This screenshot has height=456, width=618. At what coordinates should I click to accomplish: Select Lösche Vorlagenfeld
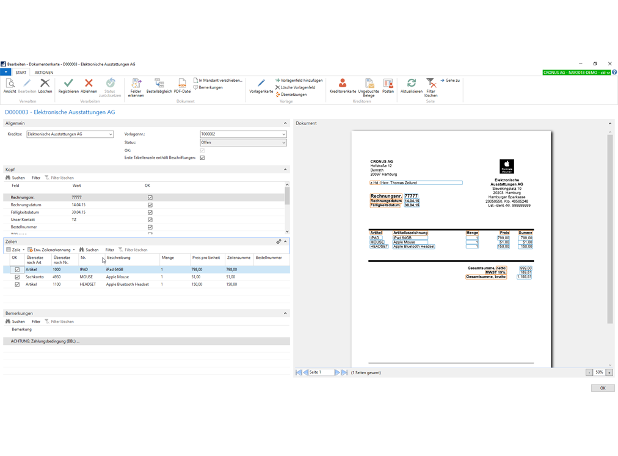pyautogui.click(x=295, y=87)
